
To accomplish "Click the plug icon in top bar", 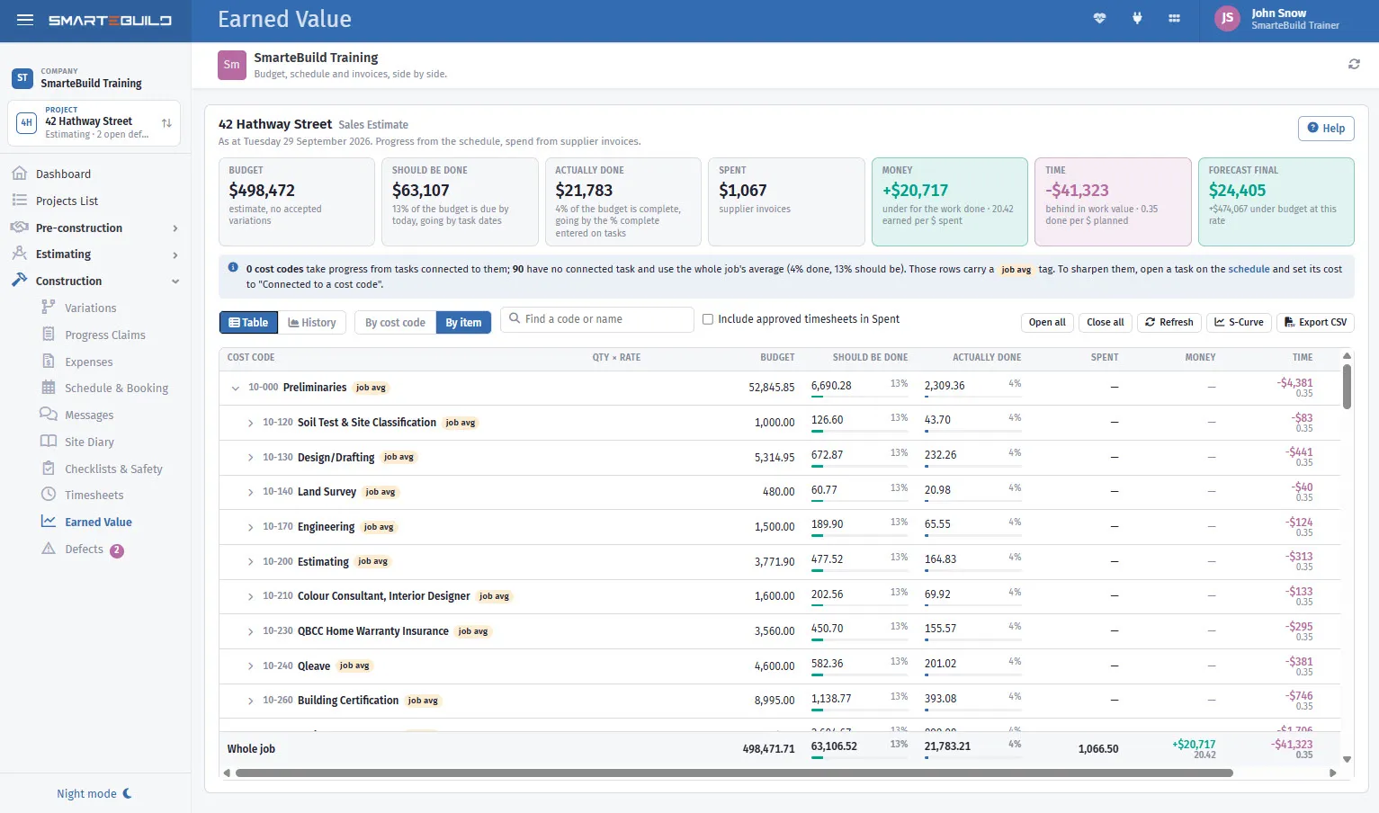I will click(1137, 19).
